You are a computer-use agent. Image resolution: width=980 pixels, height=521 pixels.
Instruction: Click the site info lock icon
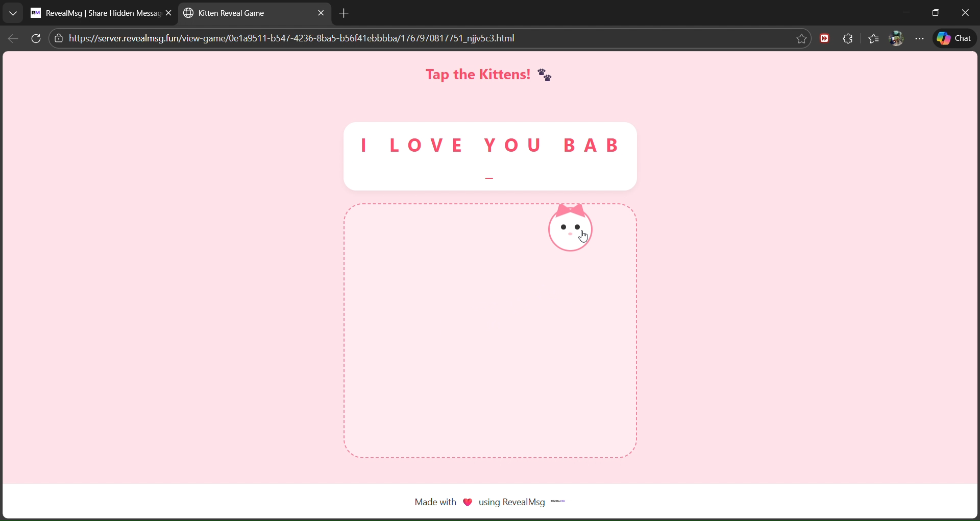click(59, 39)
